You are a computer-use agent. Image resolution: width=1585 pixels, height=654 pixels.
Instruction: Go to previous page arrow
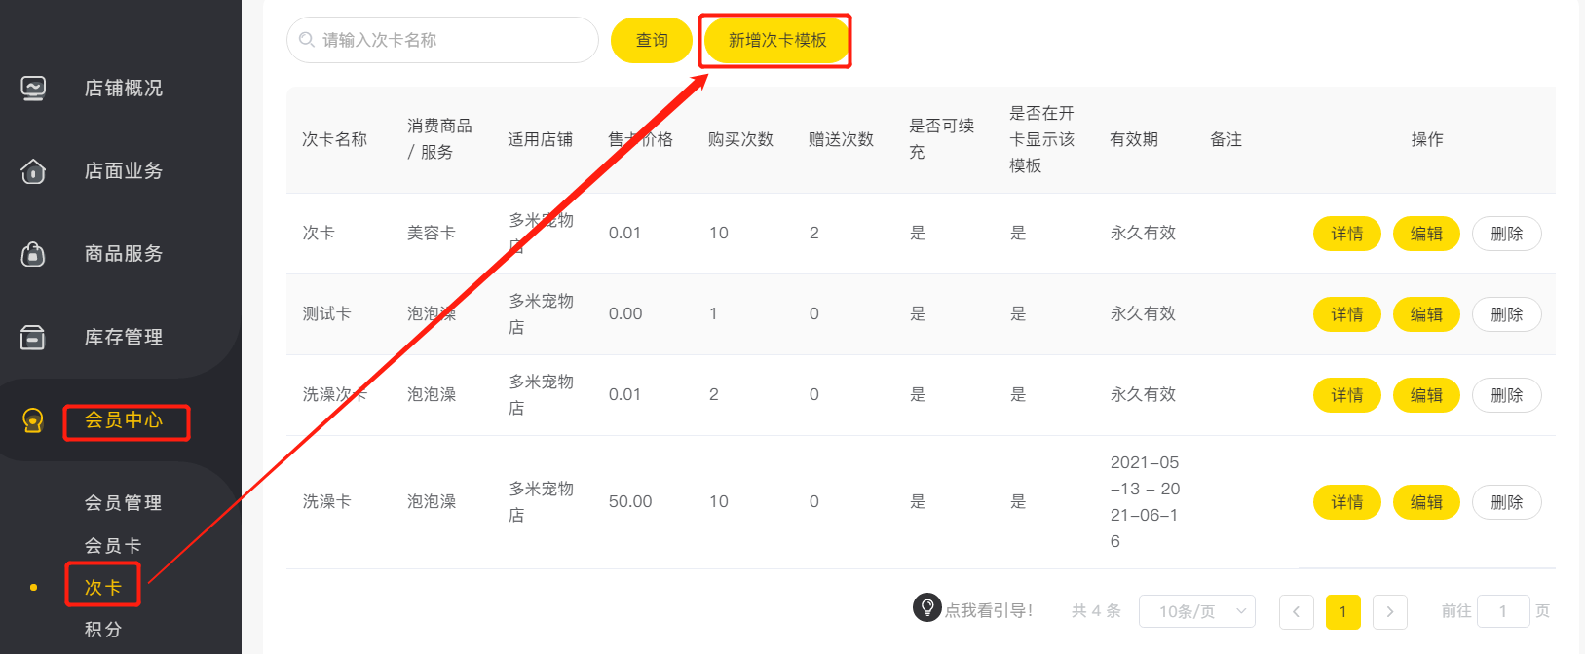[x=1297, y=611]
